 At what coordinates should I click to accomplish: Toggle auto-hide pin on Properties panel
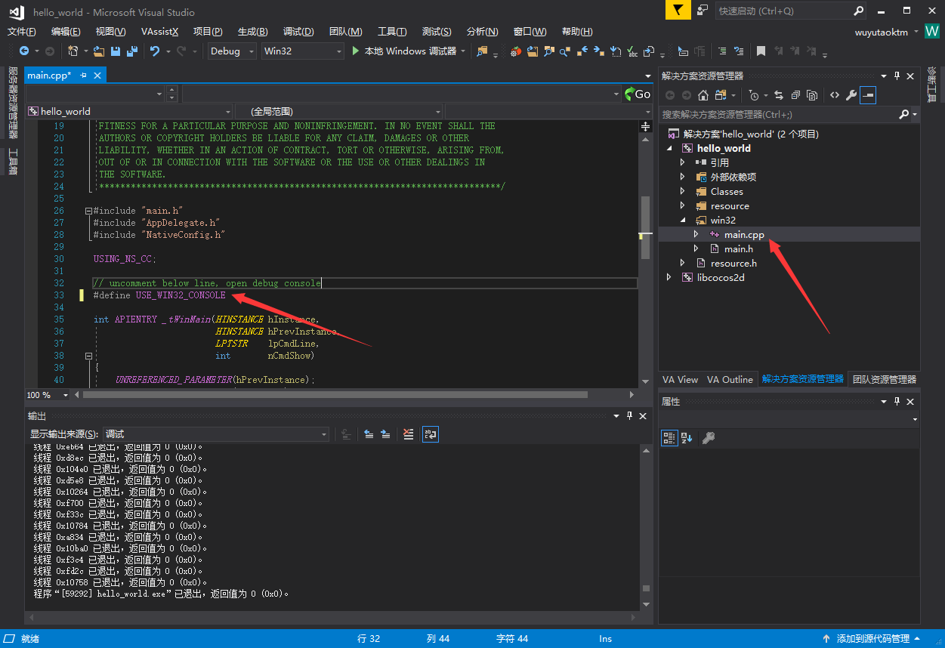pos(897,402)
